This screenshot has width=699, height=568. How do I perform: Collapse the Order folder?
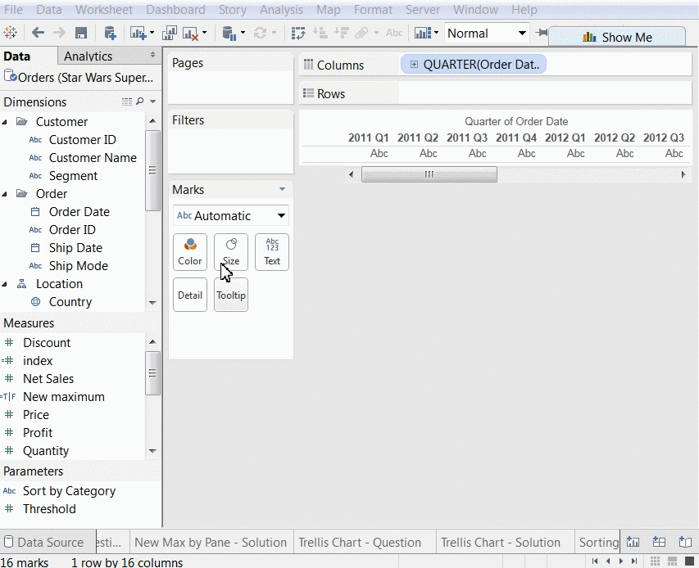tap(4, 194)
